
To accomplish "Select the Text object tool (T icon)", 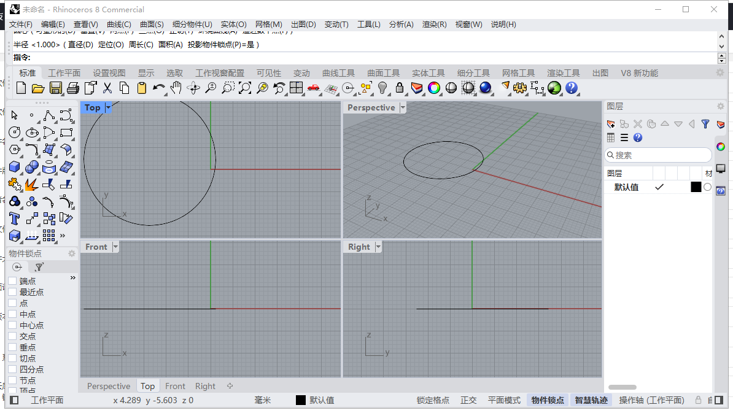I will (x=15, y=218).
